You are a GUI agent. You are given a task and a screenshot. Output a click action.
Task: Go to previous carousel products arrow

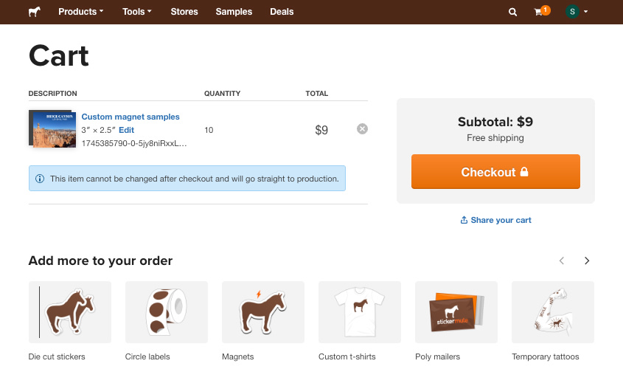(561, 261)
